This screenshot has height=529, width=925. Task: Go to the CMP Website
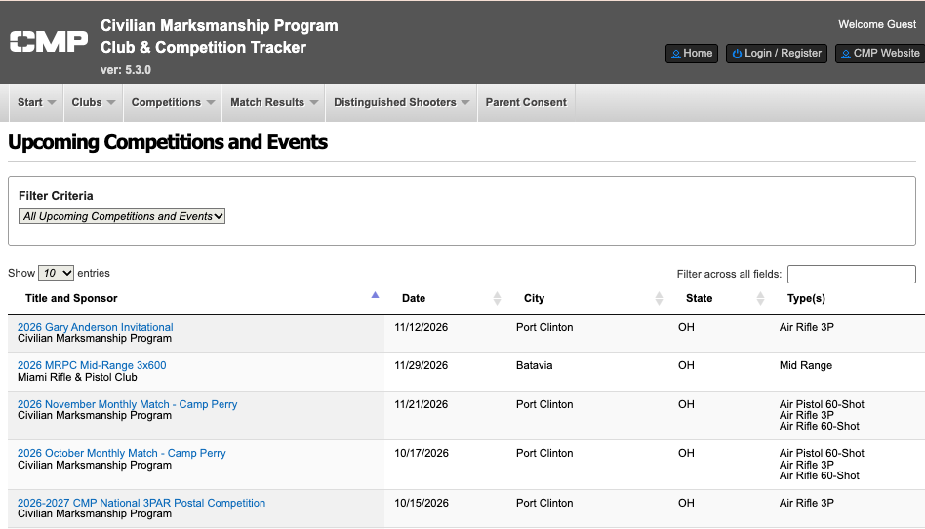(879, 53)
